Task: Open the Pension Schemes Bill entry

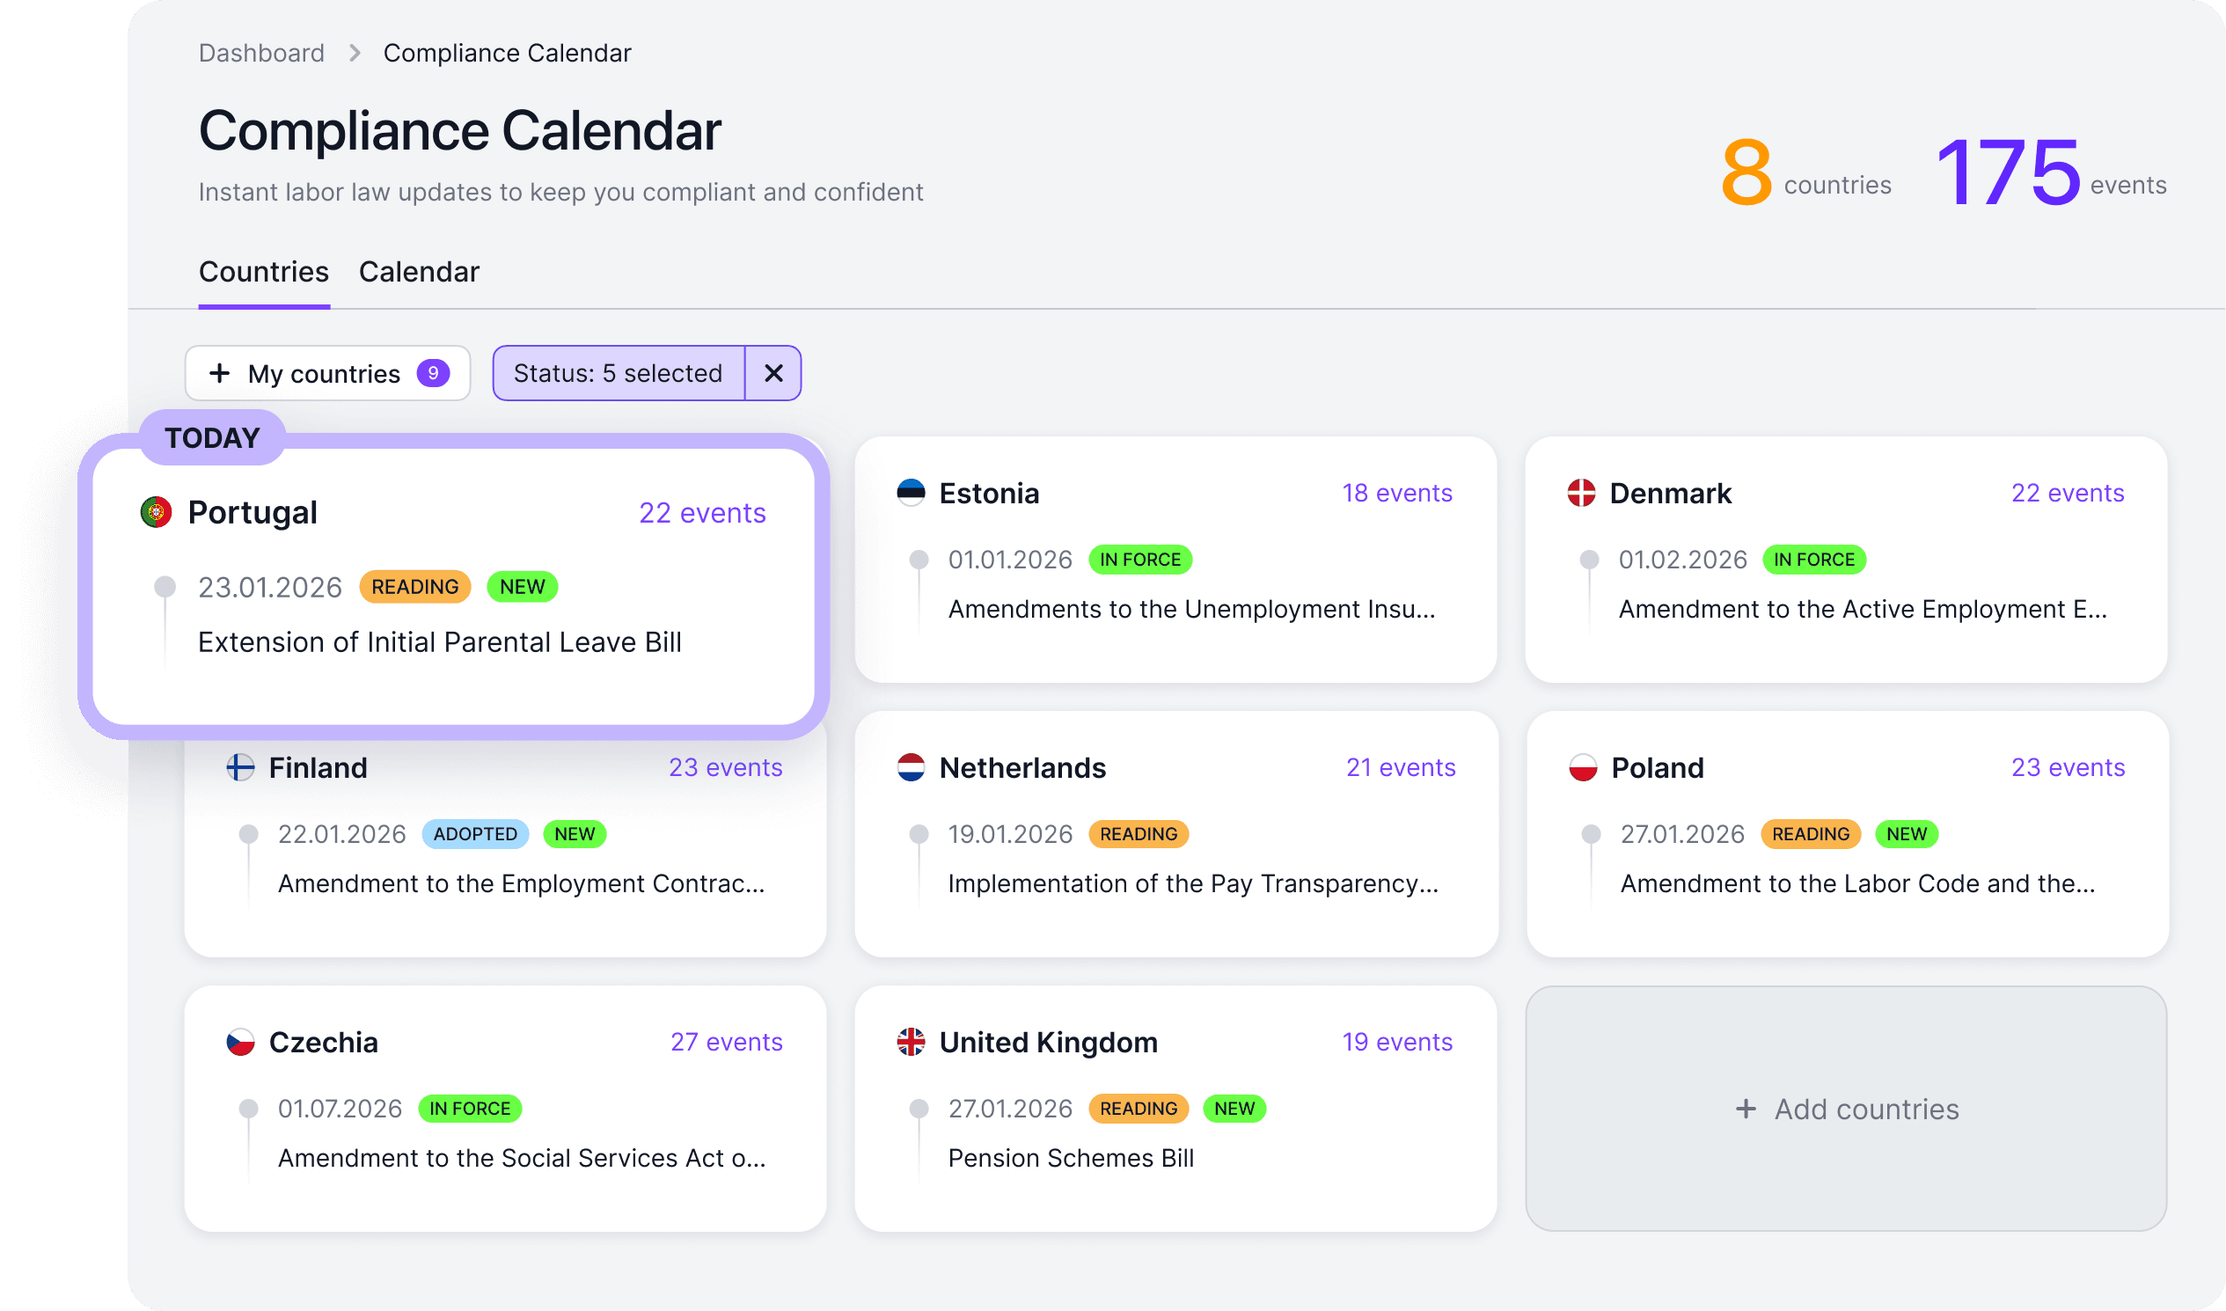Action: tap(1071, 1158)
